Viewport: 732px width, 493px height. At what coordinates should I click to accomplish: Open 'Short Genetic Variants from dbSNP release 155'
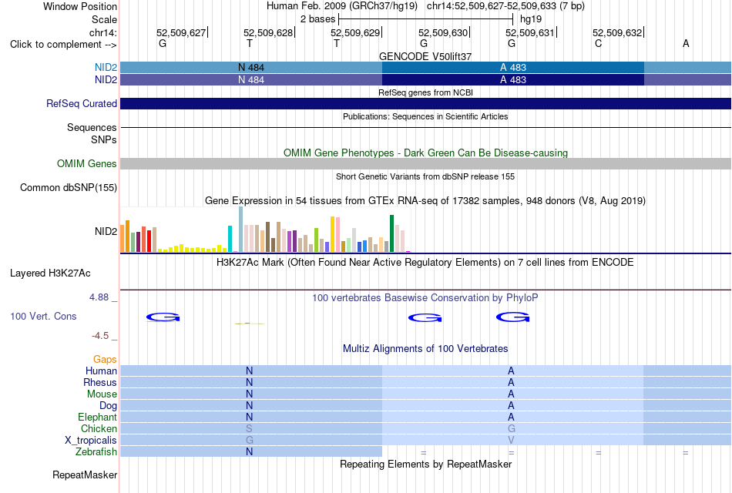[x=425, y=176]
